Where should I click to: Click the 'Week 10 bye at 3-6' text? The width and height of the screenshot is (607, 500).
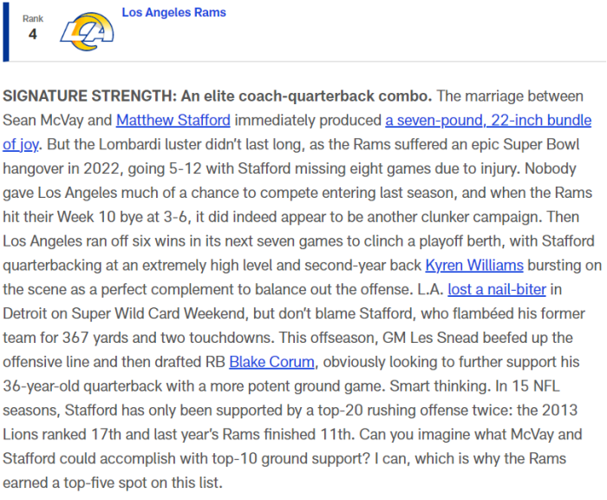[x=124, y=217]
